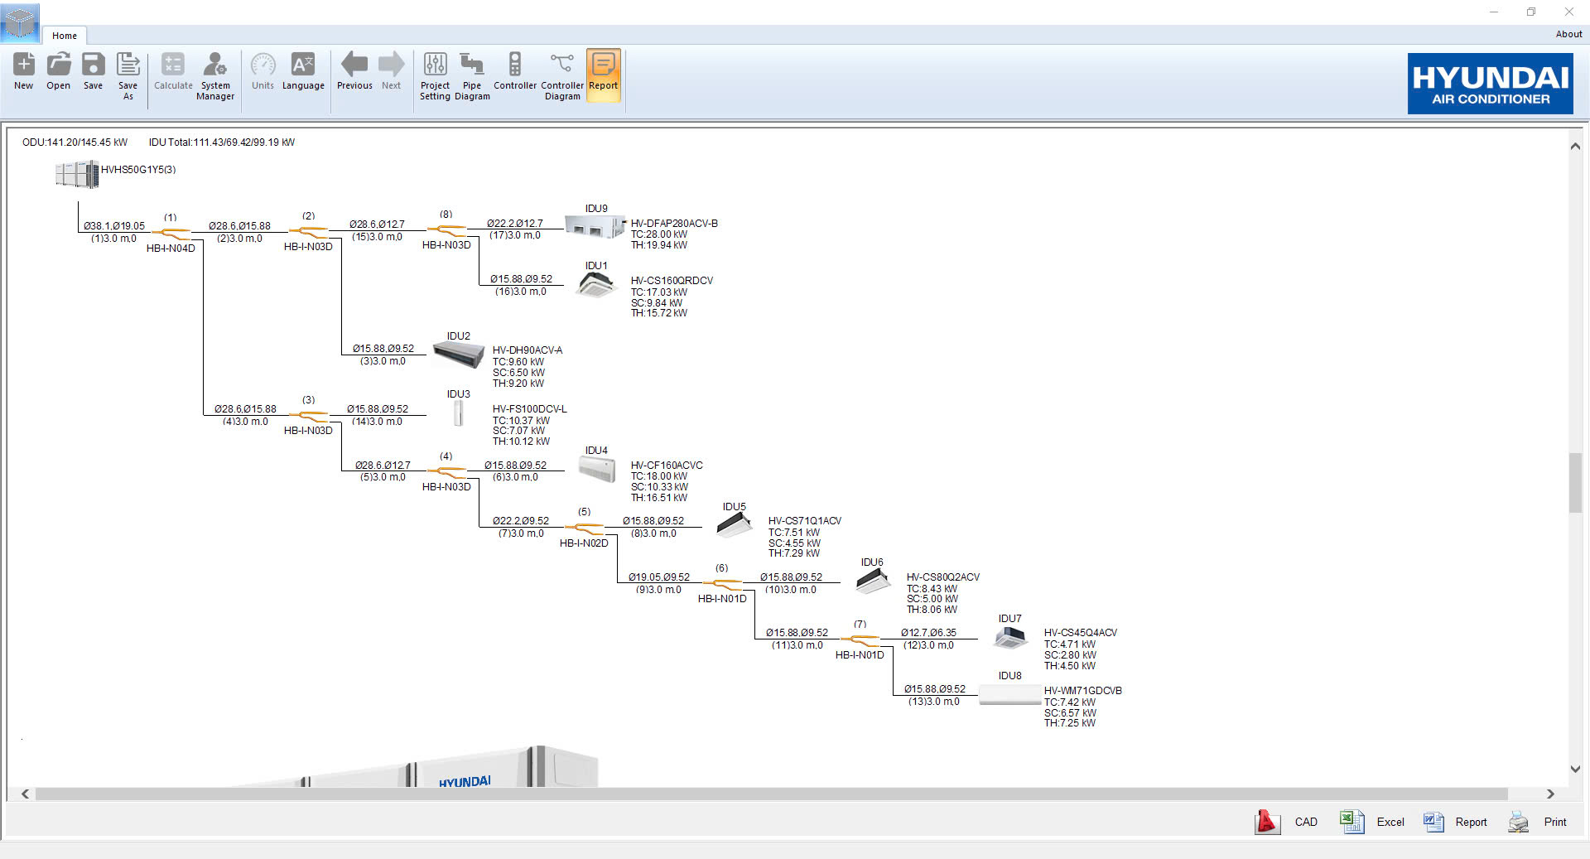Image resolution: width=1590 pixels, height=859 pixels.
Task: Open the About menu
Action: click(x=1568, y=34)
